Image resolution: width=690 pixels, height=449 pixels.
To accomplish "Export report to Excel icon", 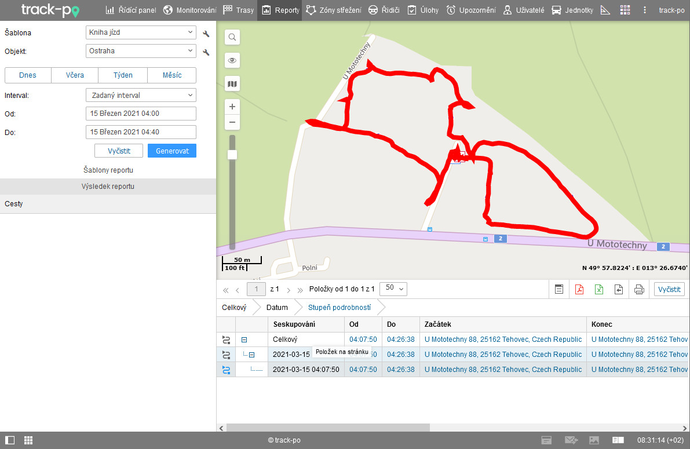I will point(599,290).
